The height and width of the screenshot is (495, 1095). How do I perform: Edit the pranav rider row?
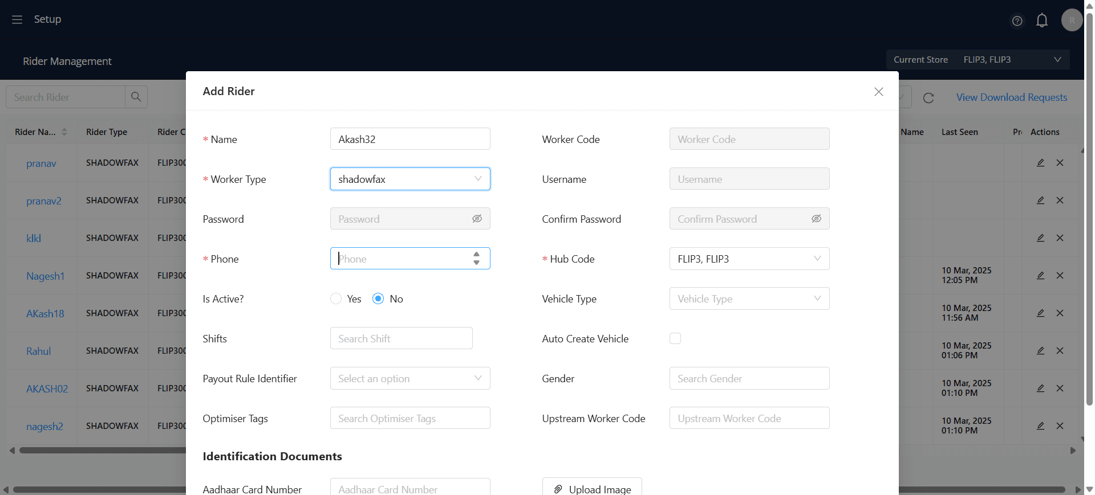[x=1040, y=163]
